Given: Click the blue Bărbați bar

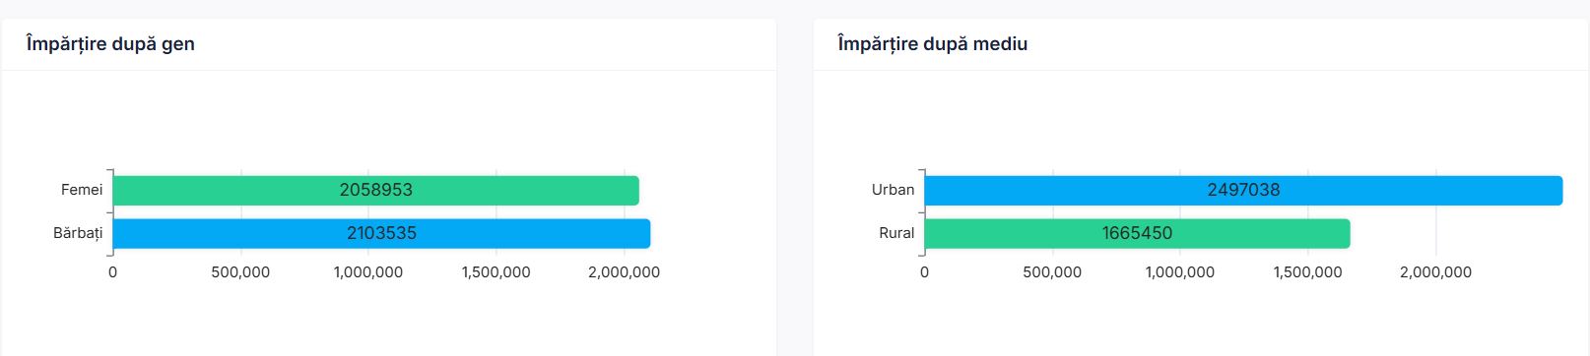Looking at the screenshot, I should coord(381,233).
